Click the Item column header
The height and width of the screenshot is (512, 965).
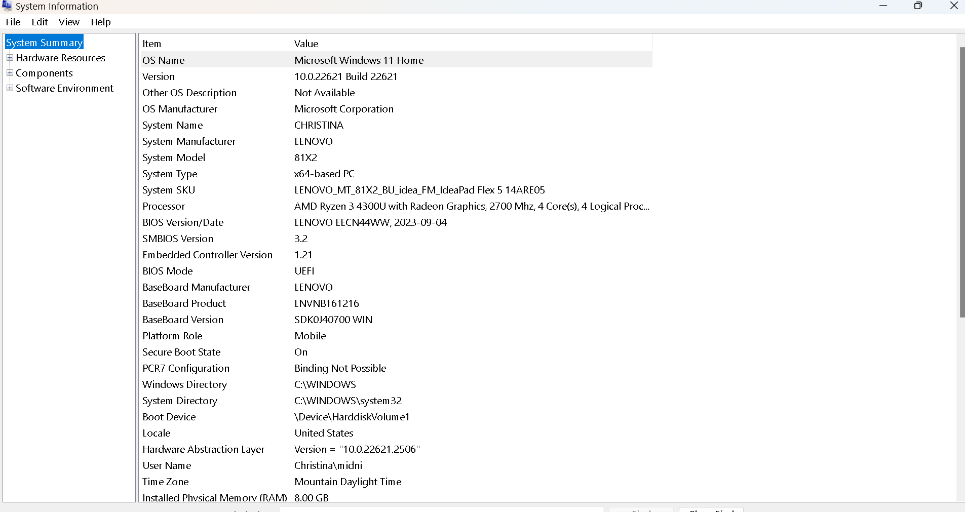click(x=215, y=44)
